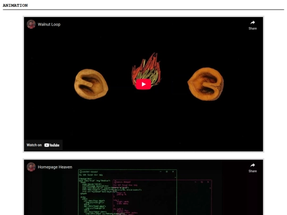Screen dimensions: 287x215
Task: Play the Walnut Loop video
Action: pyautogui.click(x=143, y=84)
